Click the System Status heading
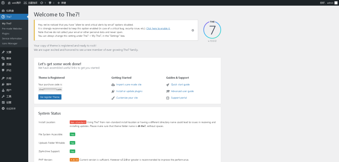The width and height of the screenshot is (339, 162). tap(50, 113)
